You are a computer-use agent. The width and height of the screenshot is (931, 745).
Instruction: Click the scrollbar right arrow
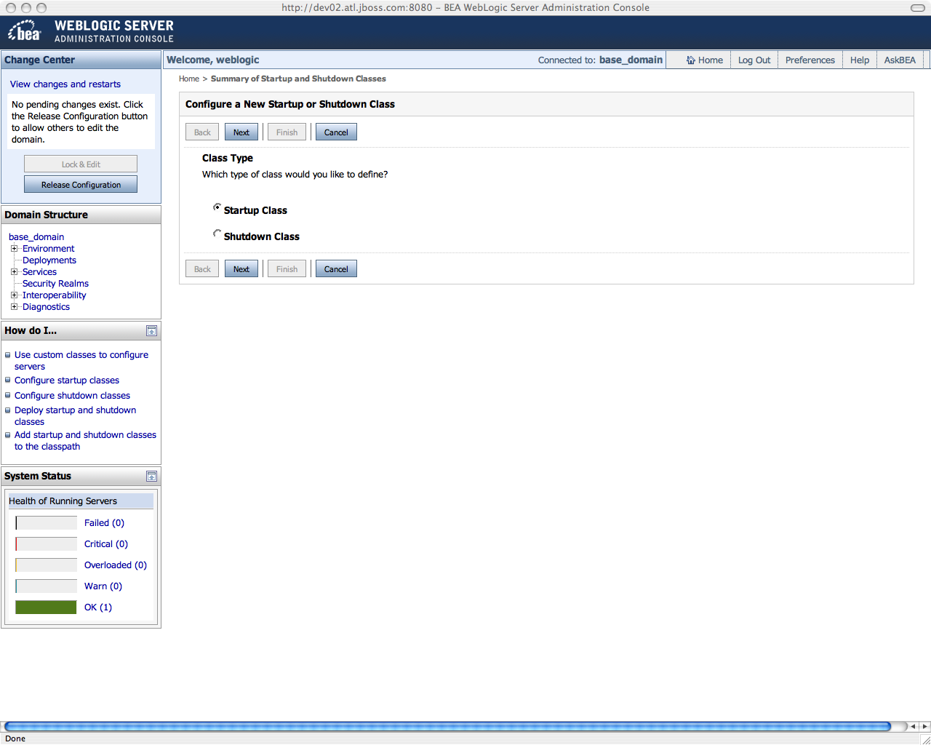(924, 726)
